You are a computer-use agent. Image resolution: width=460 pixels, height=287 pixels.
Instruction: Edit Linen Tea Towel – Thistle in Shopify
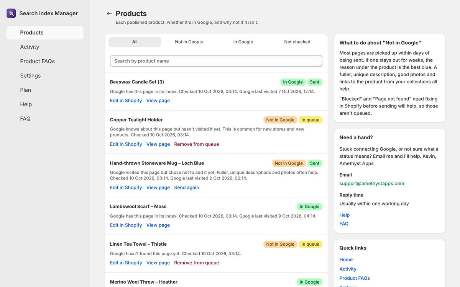126,263
